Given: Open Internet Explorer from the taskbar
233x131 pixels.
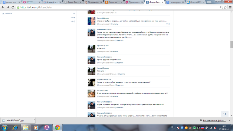Looking at the screenshot, I should 15,127.
